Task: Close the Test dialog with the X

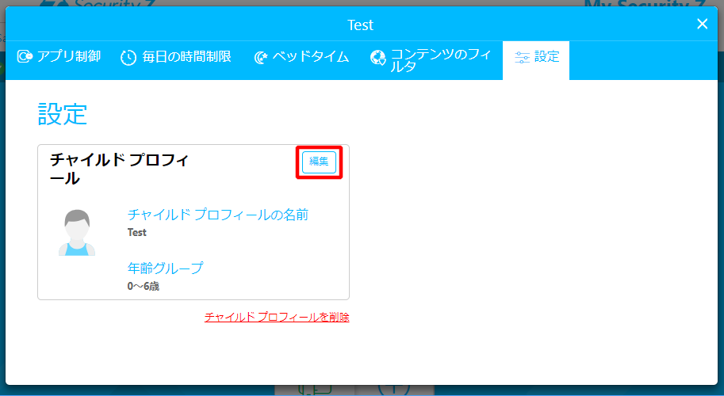Action: click(702, 24)
